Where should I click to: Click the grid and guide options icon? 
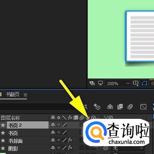135,83
